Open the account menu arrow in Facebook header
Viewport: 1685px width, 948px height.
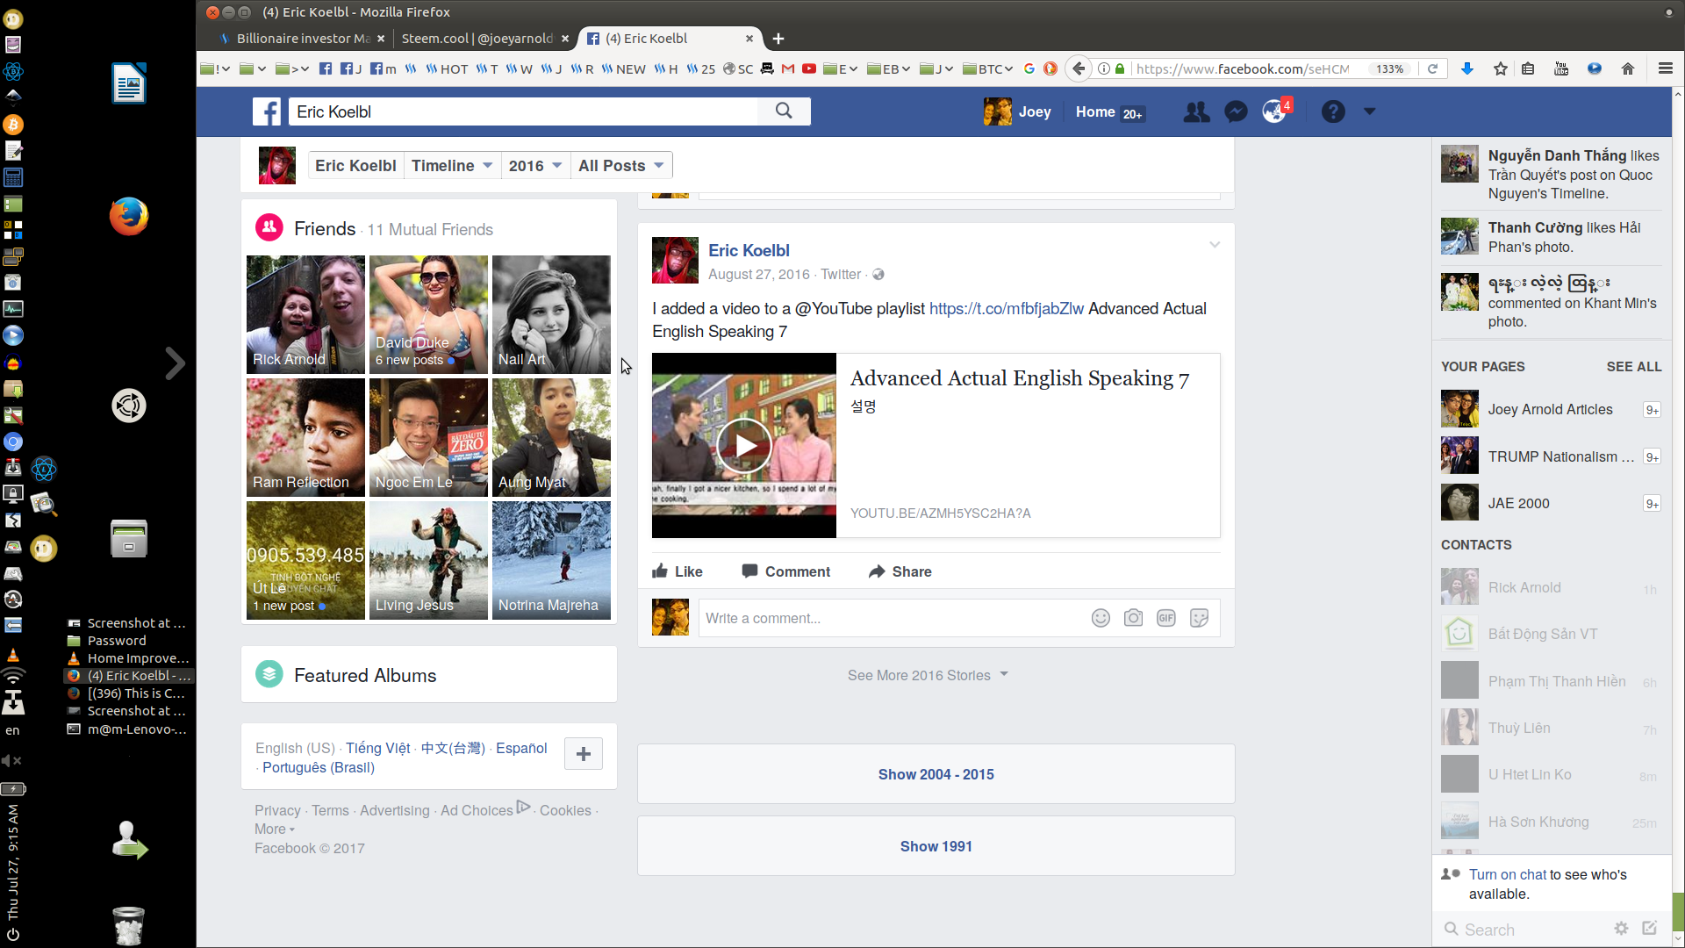pyautogui.click(x=1369, y=111)
